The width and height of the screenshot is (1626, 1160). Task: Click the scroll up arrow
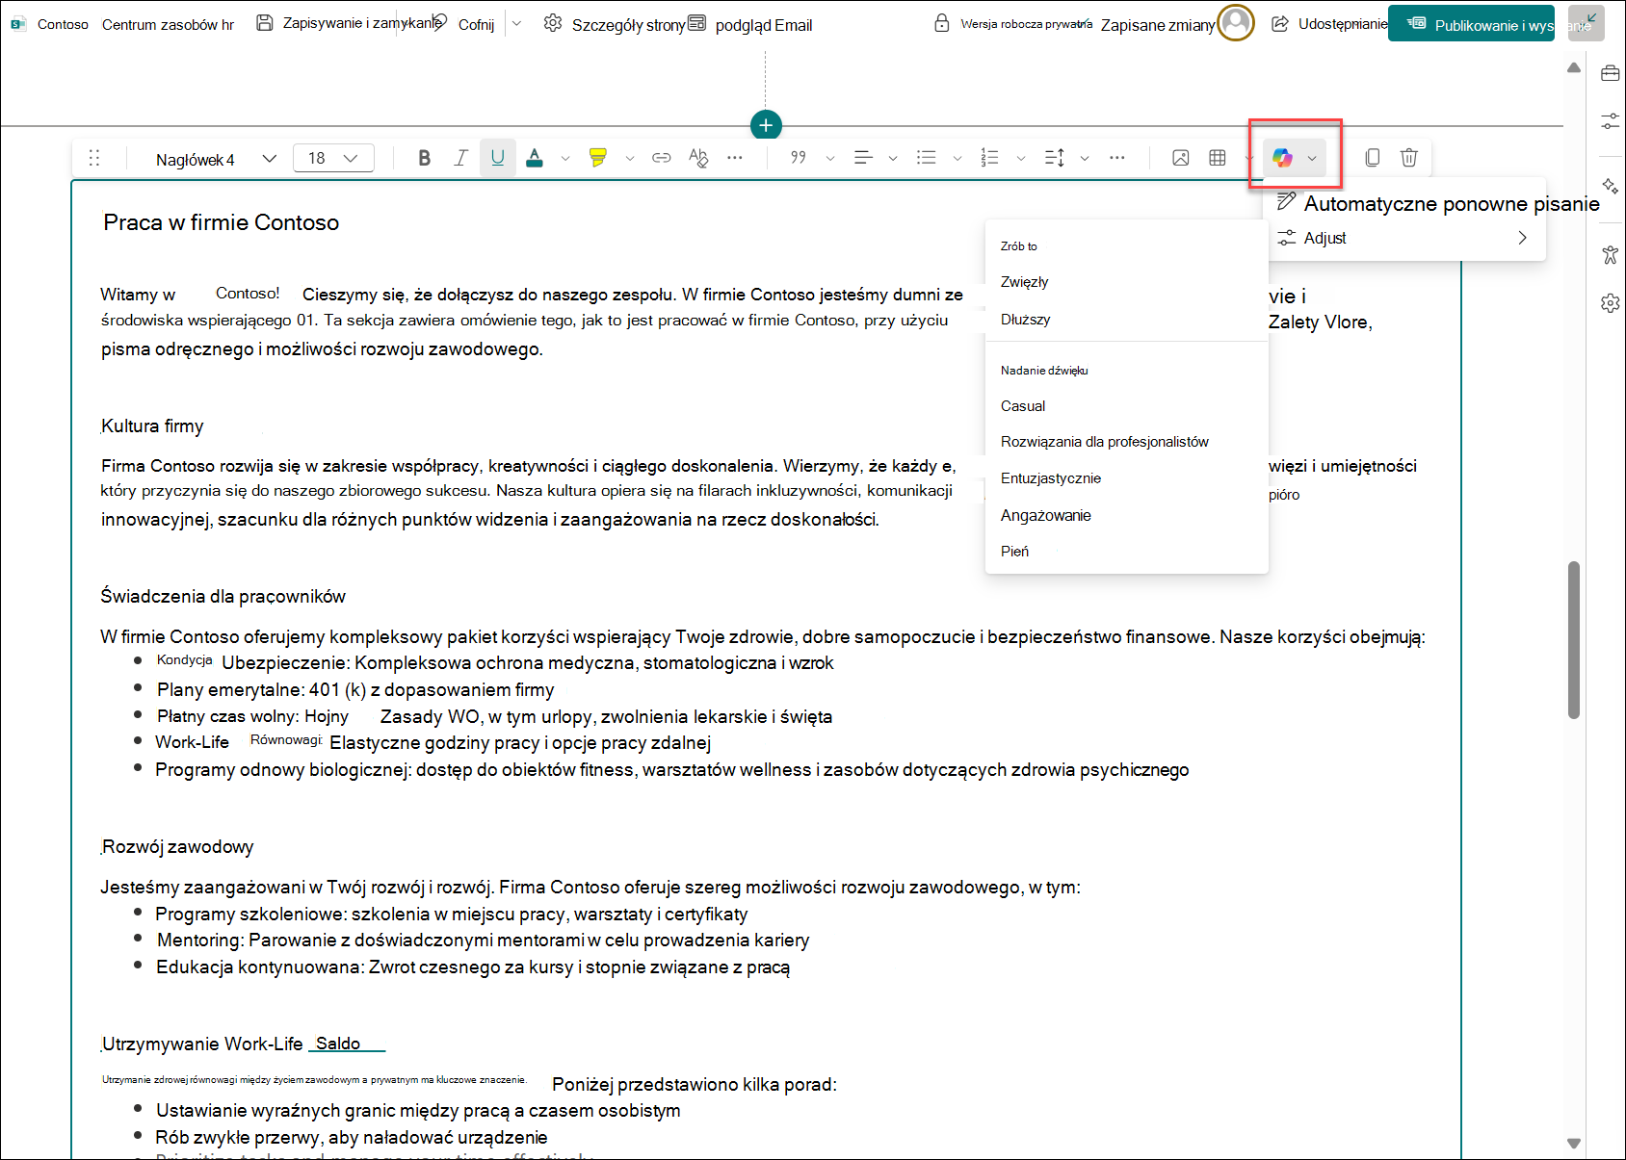tap(1574, 67)
